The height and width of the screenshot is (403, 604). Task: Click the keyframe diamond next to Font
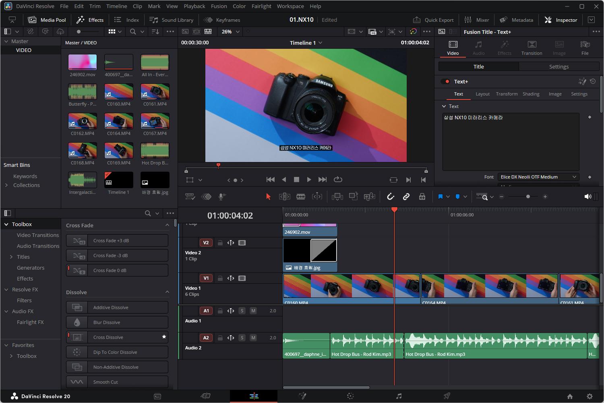[x=590, y=177]
